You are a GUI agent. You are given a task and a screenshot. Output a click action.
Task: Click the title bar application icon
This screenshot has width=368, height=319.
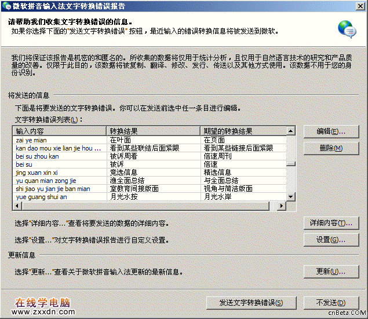click(6, 6)
